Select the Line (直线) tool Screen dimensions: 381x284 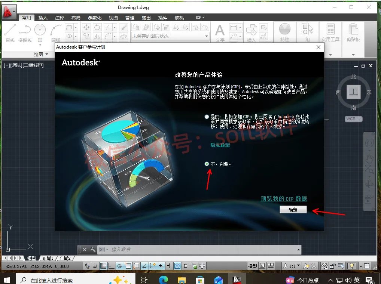click(x=10, y=33)
